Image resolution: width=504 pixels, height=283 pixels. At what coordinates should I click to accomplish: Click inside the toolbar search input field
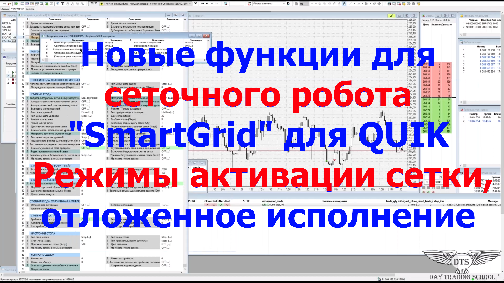tap(236, 4)
